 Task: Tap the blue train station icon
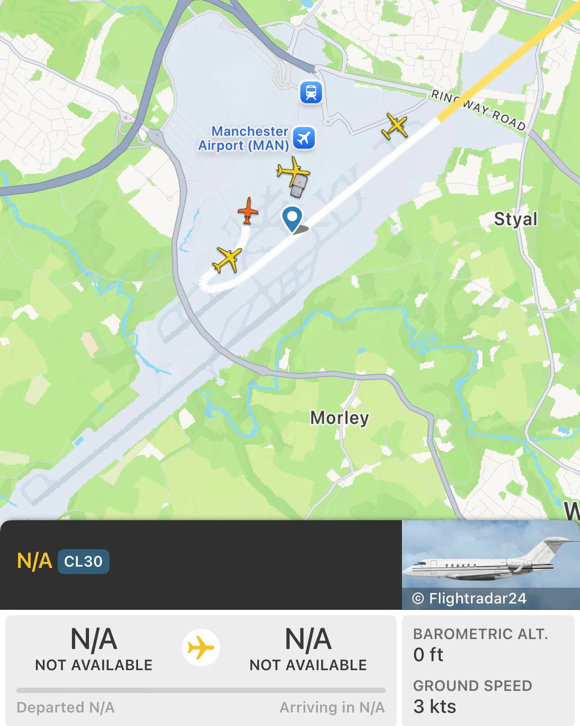311,92
